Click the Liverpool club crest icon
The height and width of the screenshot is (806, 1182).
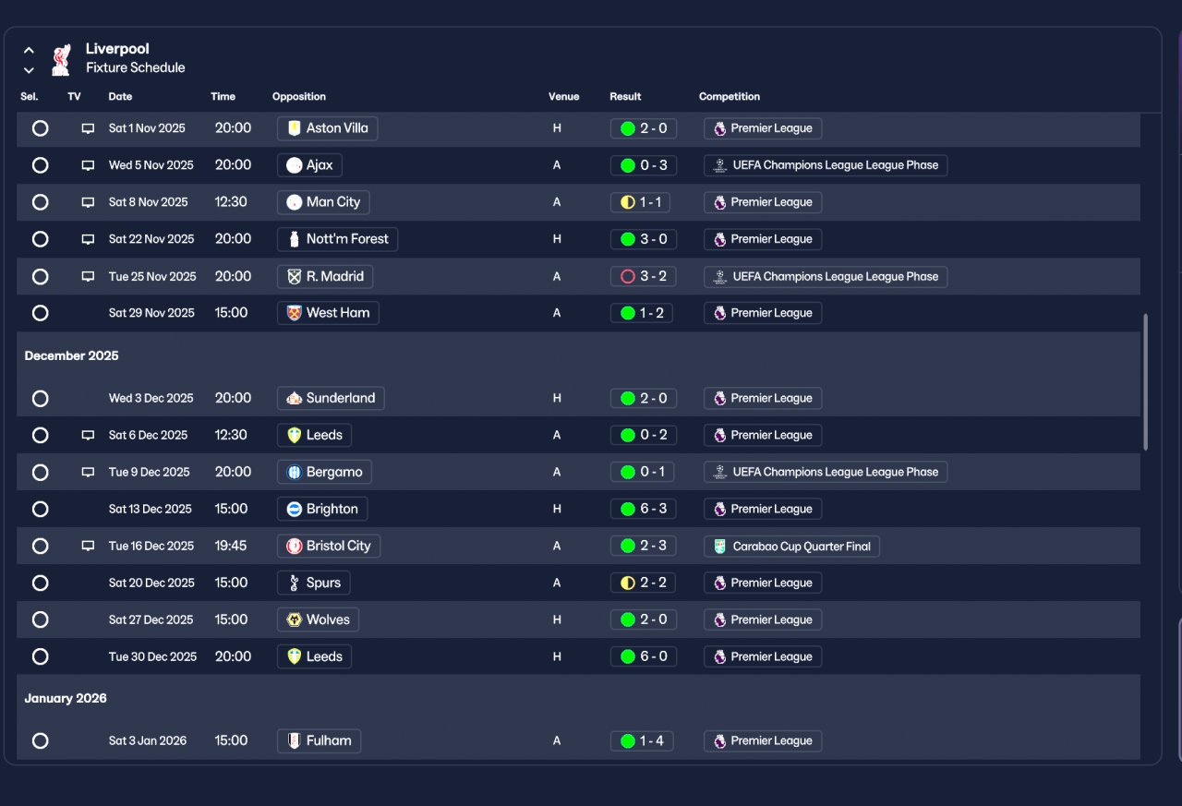pos(61,58)
